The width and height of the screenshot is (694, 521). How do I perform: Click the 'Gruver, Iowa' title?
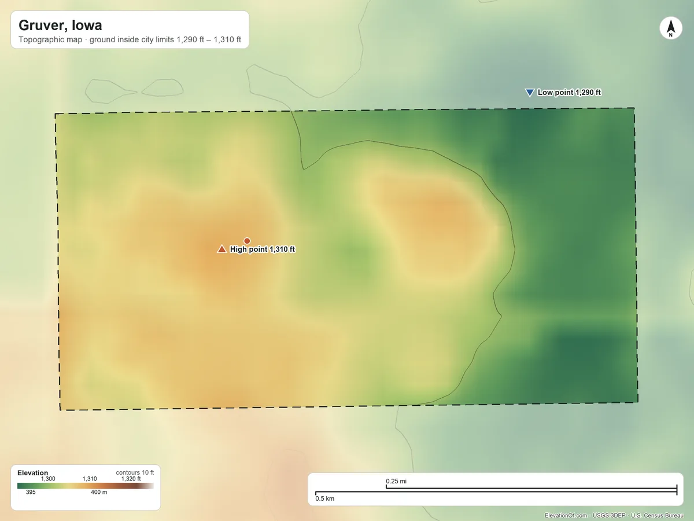60,25
